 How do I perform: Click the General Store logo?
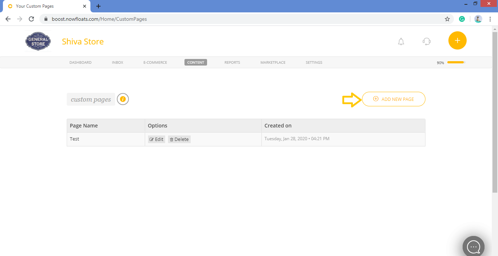38,41
